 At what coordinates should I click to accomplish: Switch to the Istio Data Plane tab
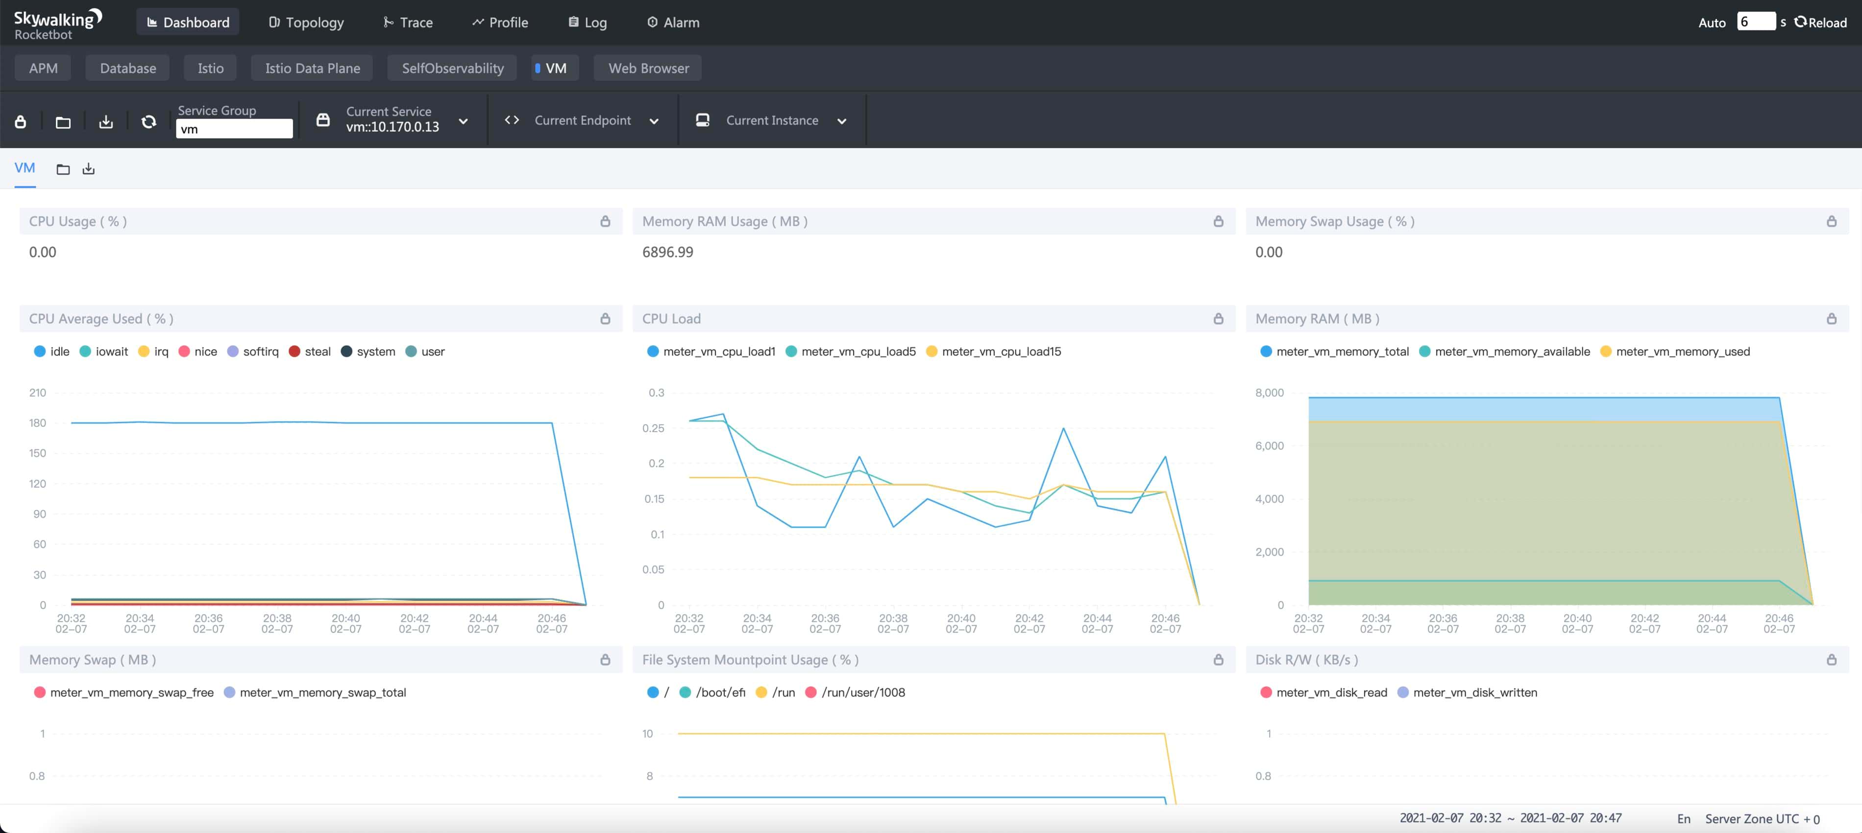click(312, 68)
